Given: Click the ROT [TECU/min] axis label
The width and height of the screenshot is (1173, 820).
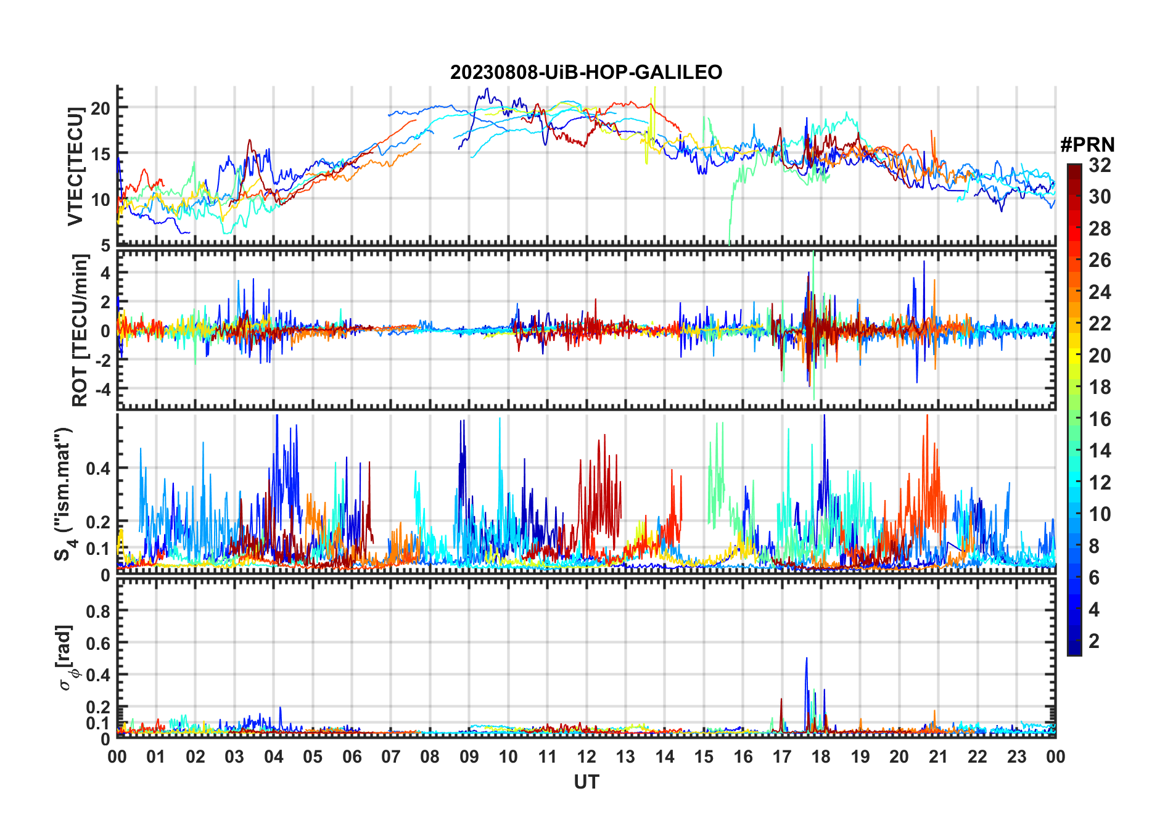Looking at the screenshot, I should pos(80,330).
